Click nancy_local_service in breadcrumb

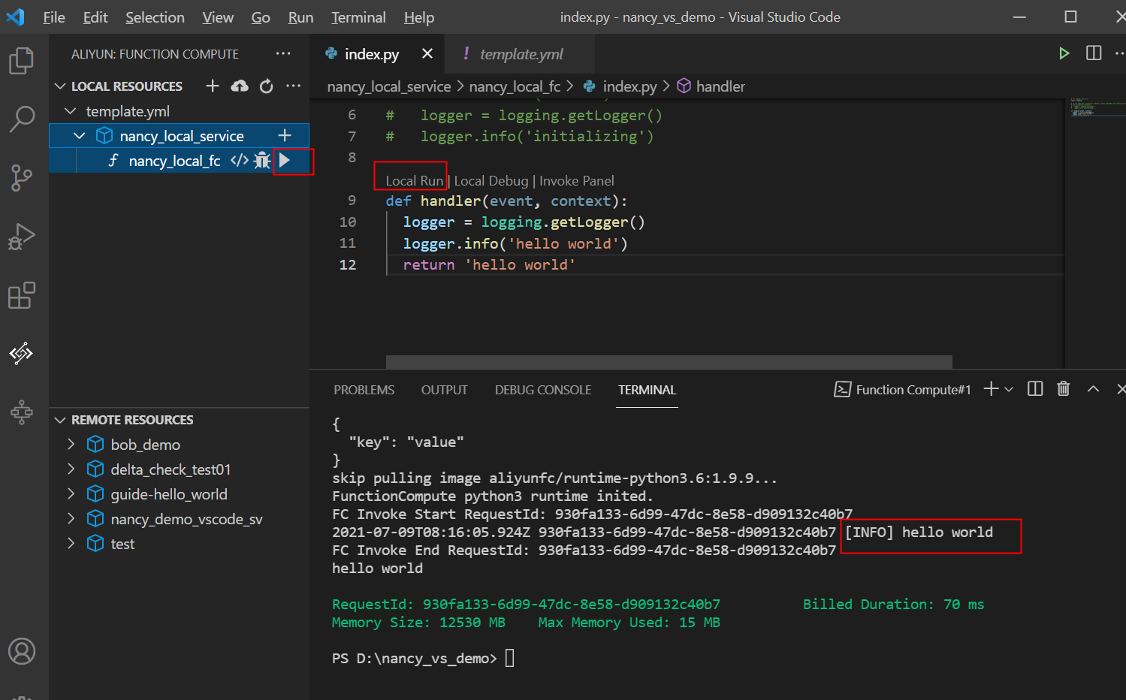click(x=389, y=86)
